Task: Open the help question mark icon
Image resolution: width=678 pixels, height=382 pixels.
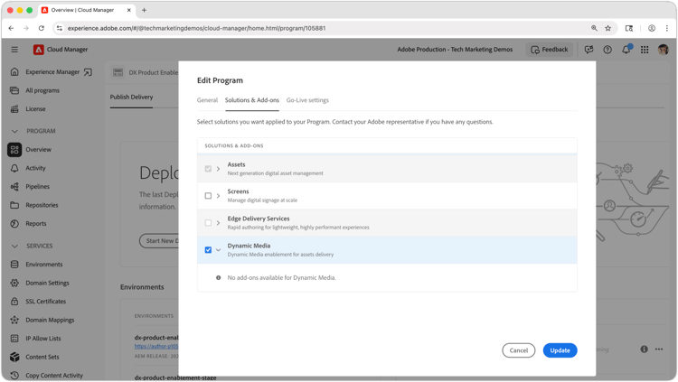Action: pyautogui.click(x=607, y=50)
